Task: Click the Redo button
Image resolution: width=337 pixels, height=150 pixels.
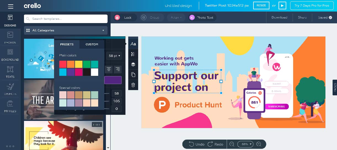Action: point(215,144)
